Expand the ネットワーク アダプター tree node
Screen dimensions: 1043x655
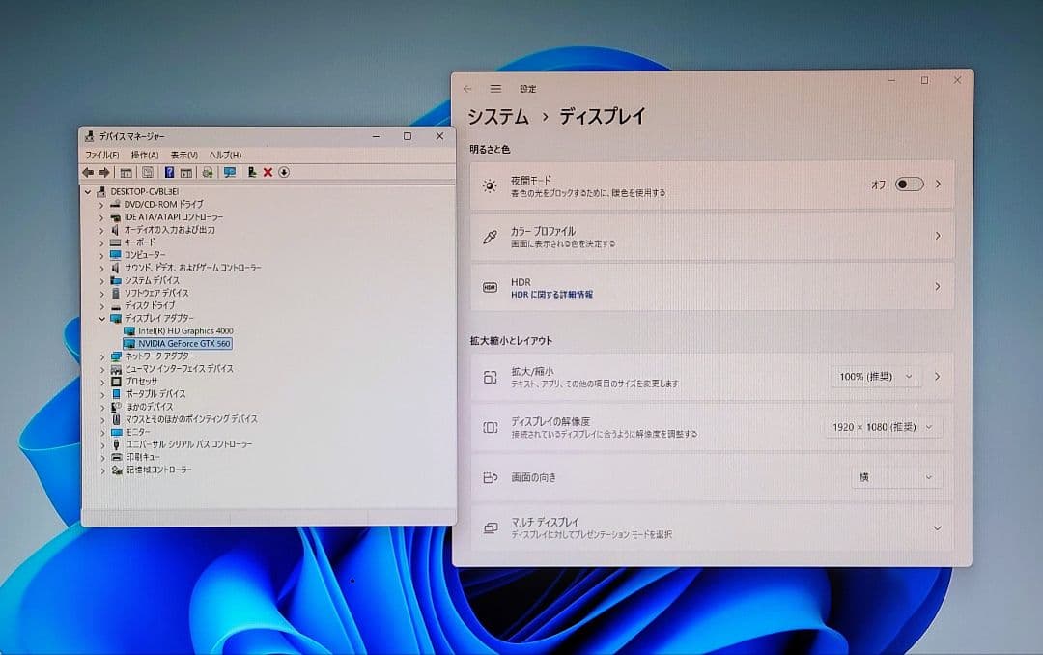(102, 356)
